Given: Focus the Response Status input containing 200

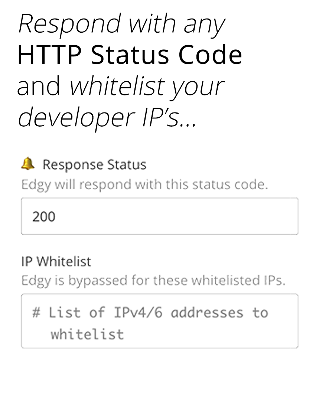Looking at the screenshot, I should [x=160, y=216].
